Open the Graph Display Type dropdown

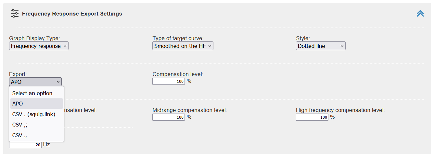[x=39, y=46]
